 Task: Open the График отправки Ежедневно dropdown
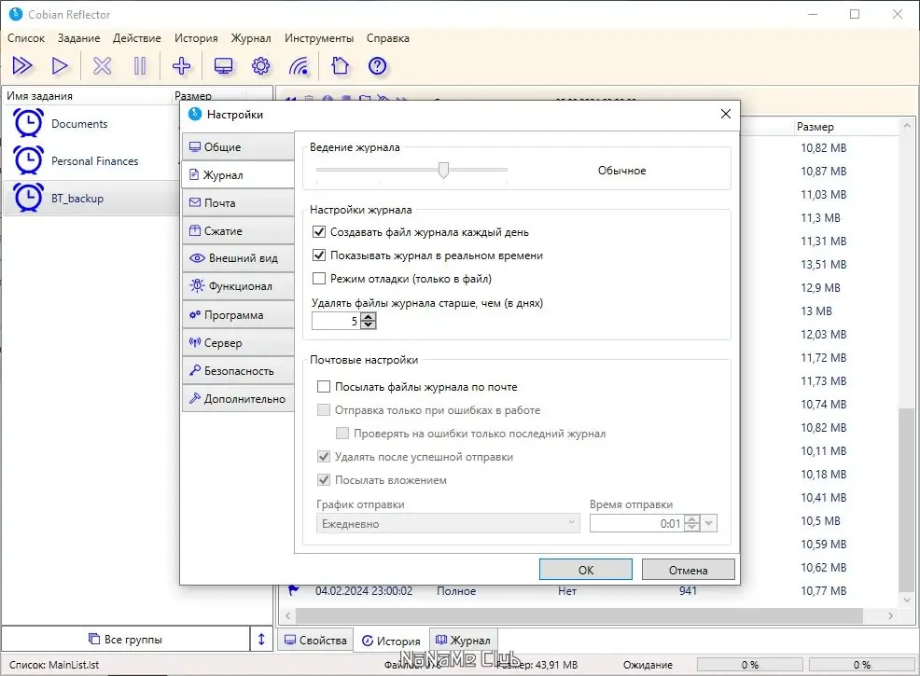click(448, 524)
